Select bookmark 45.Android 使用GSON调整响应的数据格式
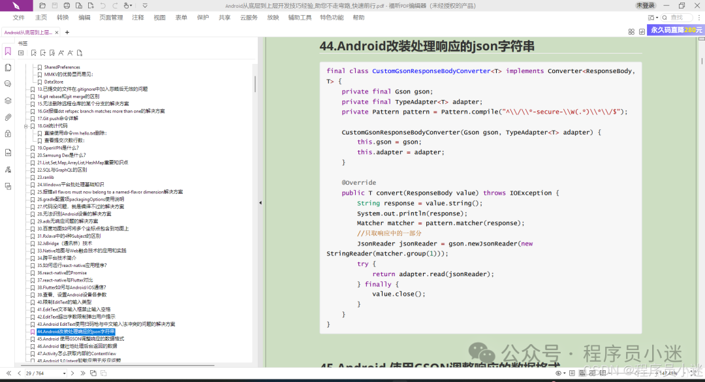 (x=80, y=340)
